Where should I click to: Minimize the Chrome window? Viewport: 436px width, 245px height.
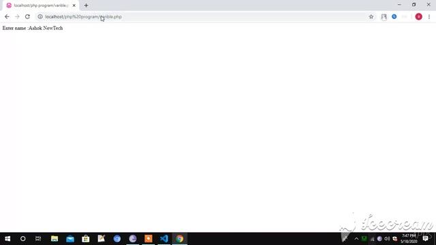tap(399, 5)
